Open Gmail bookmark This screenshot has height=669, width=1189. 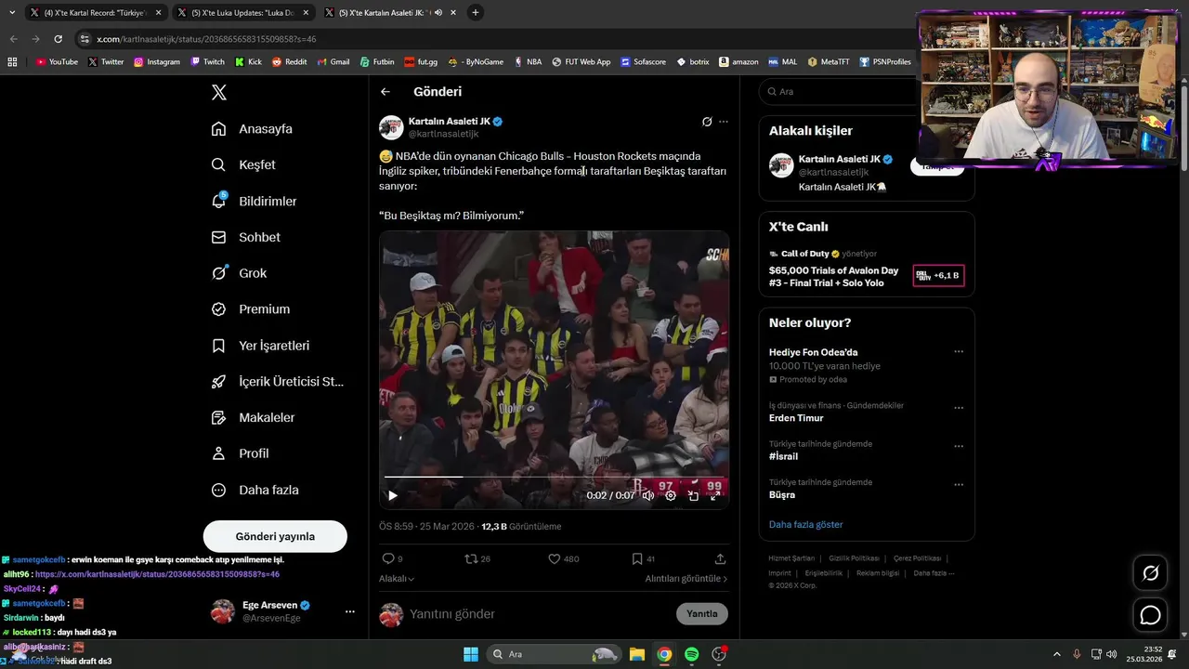point(333,62)
